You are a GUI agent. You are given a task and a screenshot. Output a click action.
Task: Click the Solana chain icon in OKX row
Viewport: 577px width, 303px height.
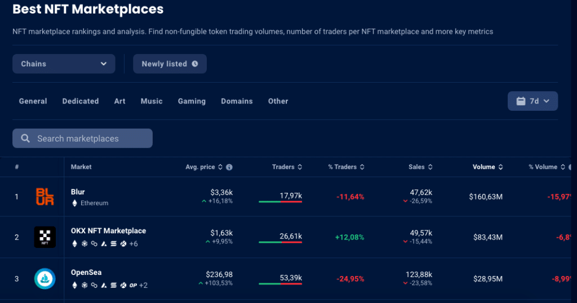point(114,243)
